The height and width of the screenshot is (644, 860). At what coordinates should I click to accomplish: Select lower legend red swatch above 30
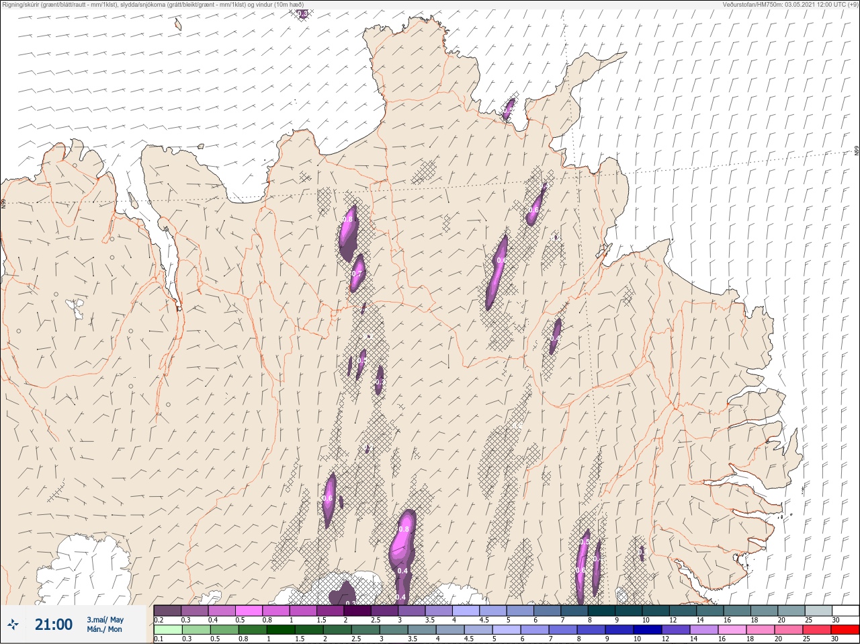[845, 630]
